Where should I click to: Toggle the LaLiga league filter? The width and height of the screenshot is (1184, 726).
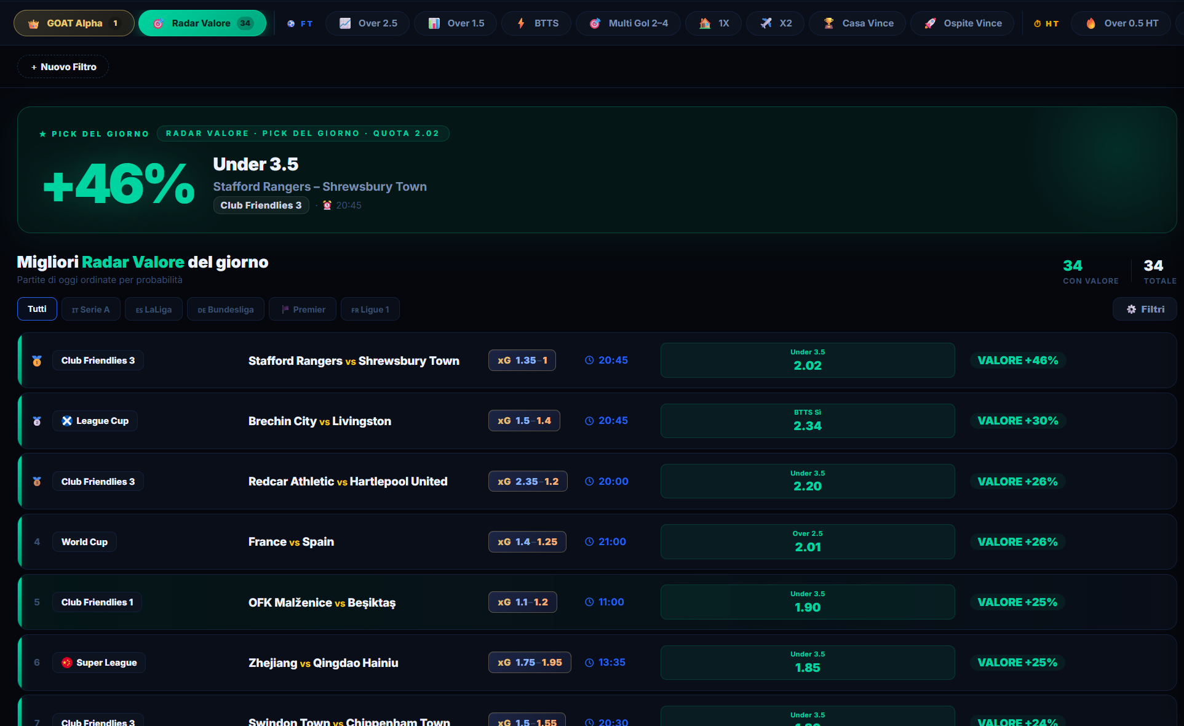pos(154,309)
